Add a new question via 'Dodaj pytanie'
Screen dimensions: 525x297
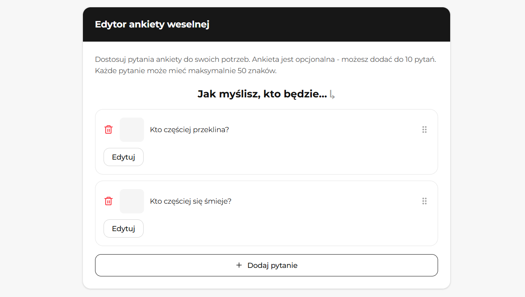[x=267, y=265]
